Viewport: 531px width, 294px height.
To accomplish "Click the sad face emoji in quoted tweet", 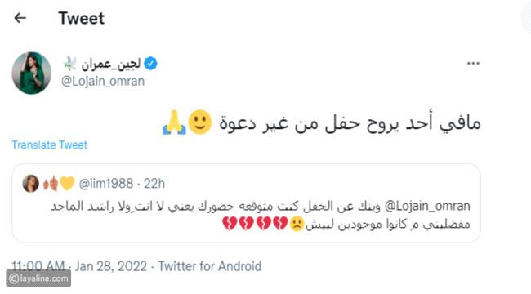I will (x=297, y=224).
